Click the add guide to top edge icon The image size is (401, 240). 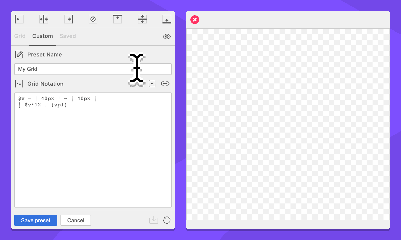pos(118,19)
